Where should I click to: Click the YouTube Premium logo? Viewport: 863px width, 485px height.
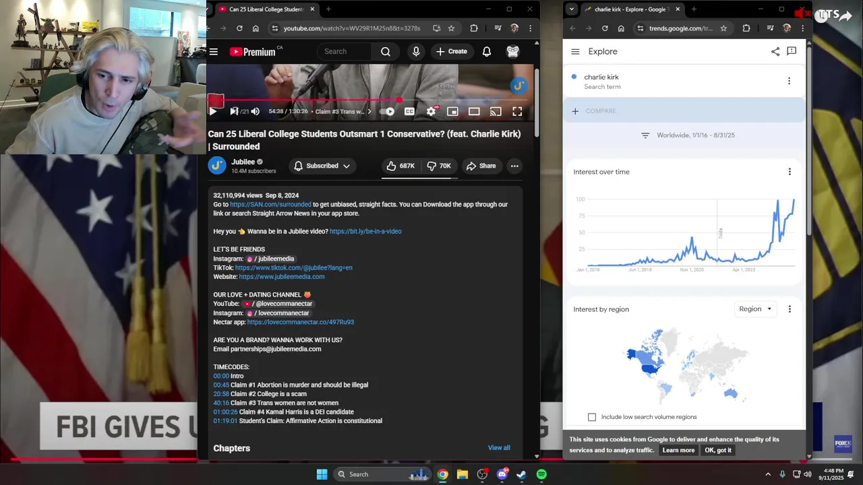252,52
